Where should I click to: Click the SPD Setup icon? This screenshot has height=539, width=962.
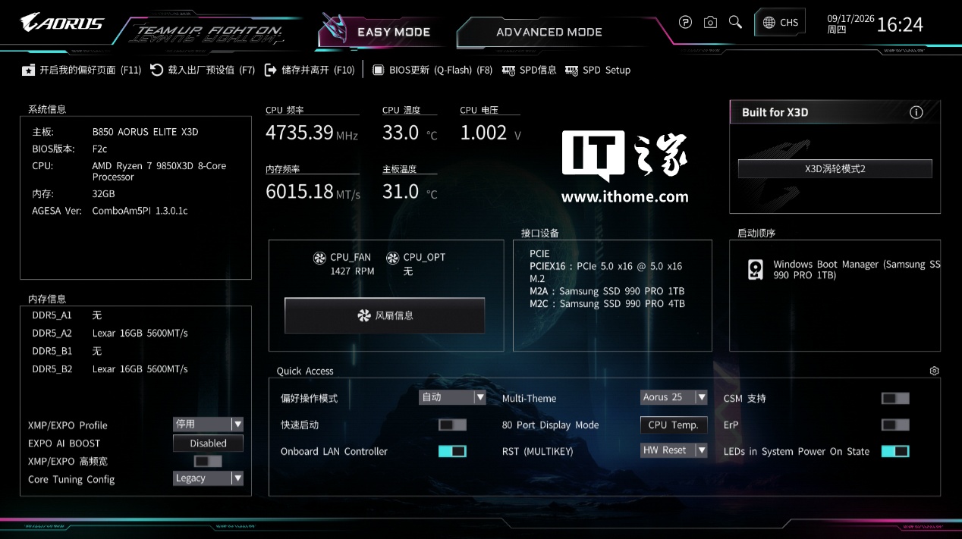pyautogui.click(x=571, y=70)
